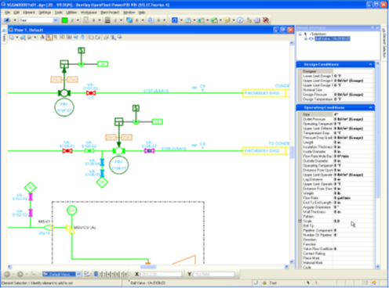The height and width of the screenshot is (288, 389).
Task: Open the Tools menu
Action: [x=58, y=13]
